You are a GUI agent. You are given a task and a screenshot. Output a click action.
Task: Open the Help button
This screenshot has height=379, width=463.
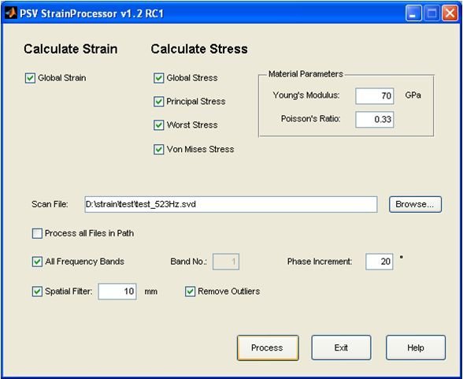click(x=416, y=347)
